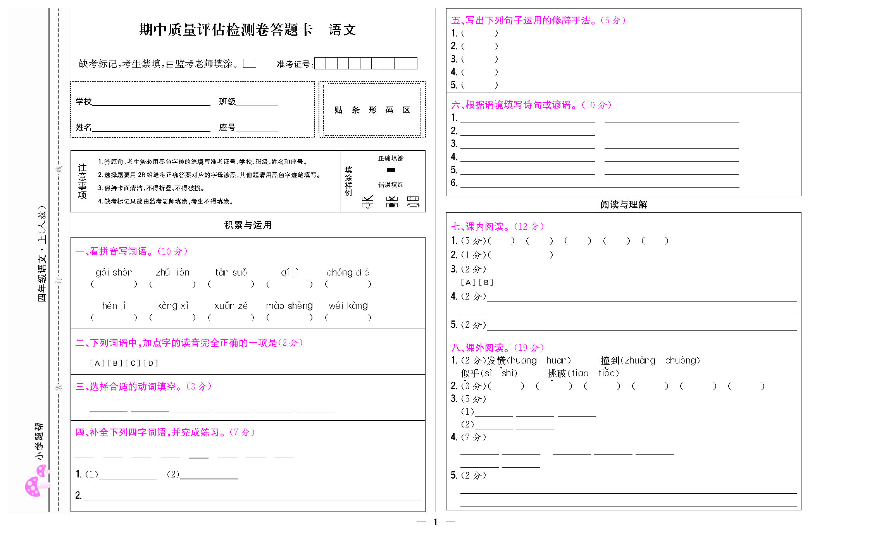Click the blank under pinyin chóng dié
The width and height of the screenshot is (872, 534).
(348, 284)
